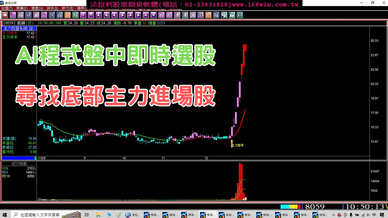This screenshot has height=218, width=388.
Task: Expand the hidden icons in the system tray
Action: tap(333, 215)
